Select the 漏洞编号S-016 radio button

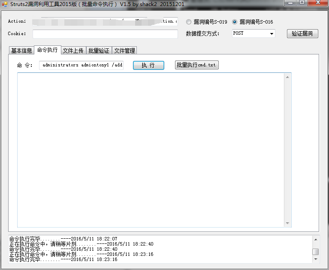click(235, 22)
